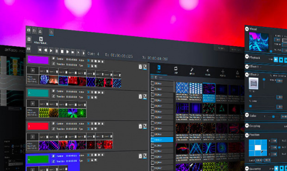Click the Stop button in the transport bar

[62, 51]
